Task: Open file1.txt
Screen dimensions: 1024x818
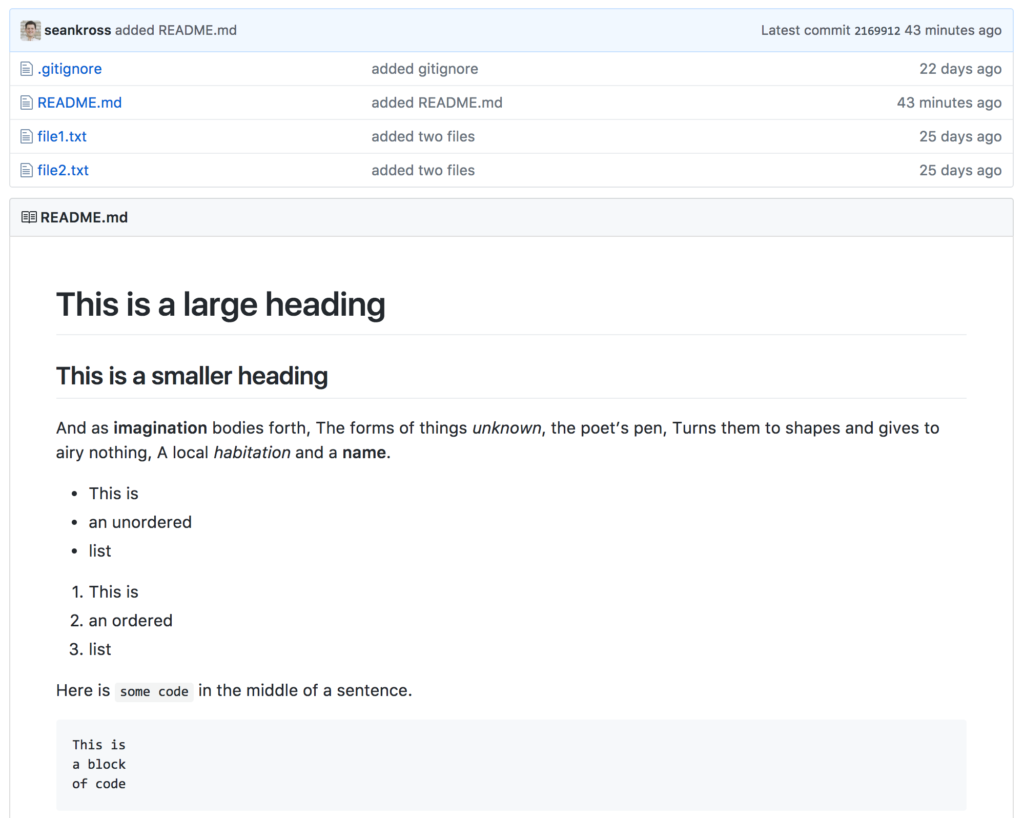Action: point(62,136)
